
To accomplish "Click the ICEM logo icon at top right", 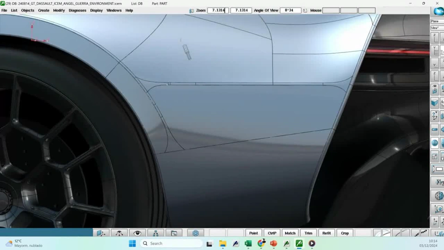I will pos(438,11).
